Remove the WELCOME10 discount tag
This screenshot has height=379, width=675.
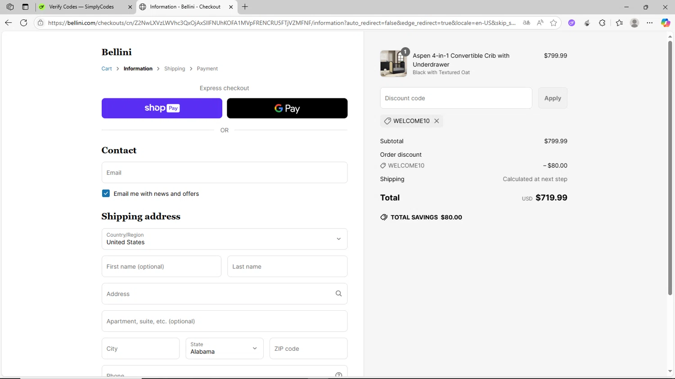[x=436, y=121]
